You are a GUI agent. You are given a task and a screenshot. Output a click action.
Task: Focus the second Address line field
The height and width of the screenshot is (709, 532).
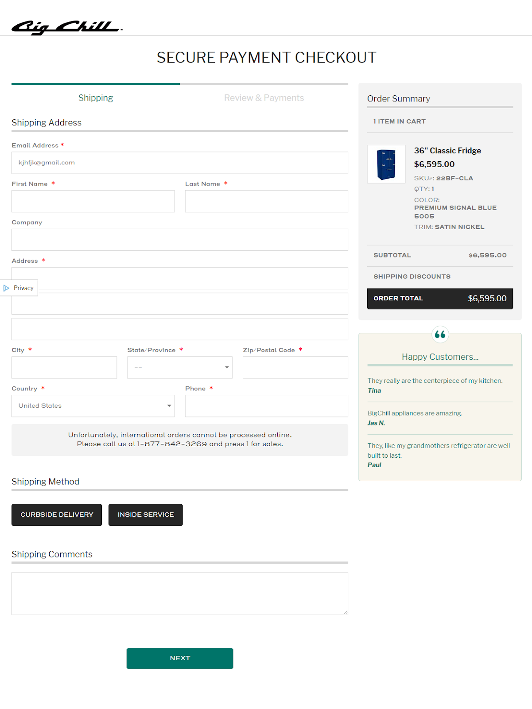tap(180, 304)
